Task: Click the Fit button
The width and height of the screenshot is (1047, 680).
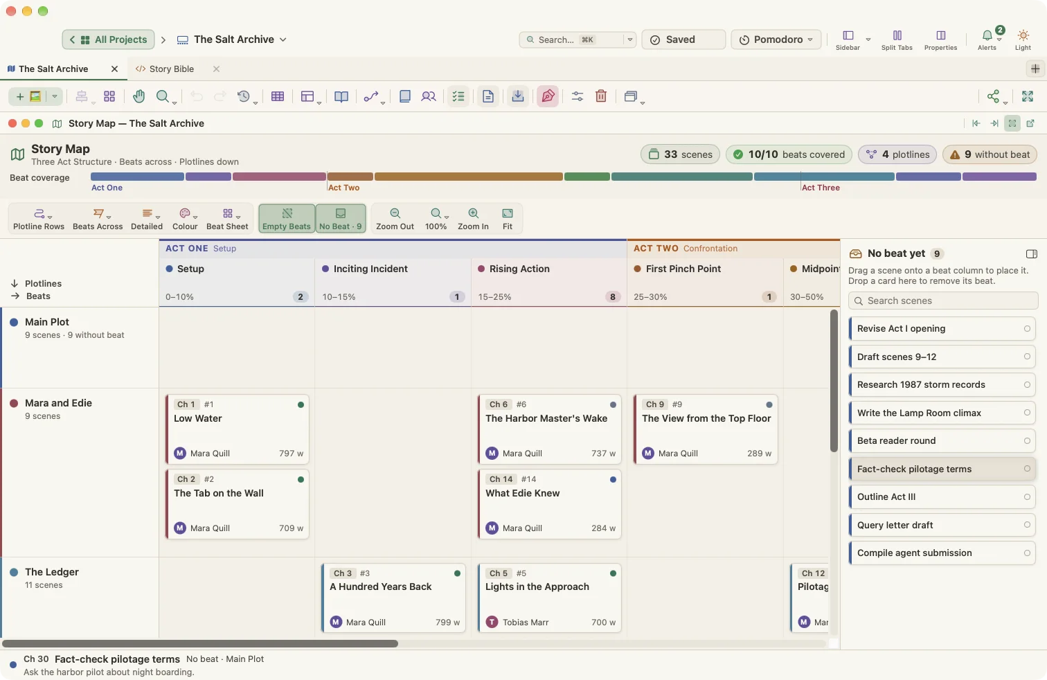Action: pos(508,218)
